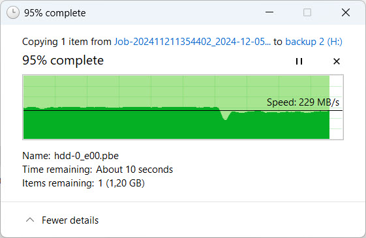Click the disabled maximize button
Image resolution: width=366 pixels, height=238 pixels.
pyautogui.click(x=307, y=12)
